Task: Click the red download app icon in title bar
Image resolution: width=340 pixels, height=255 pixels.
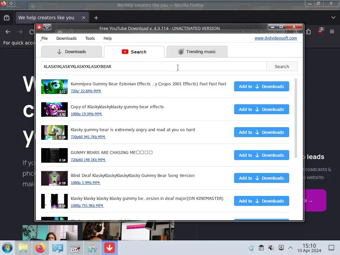Action: 39,27
